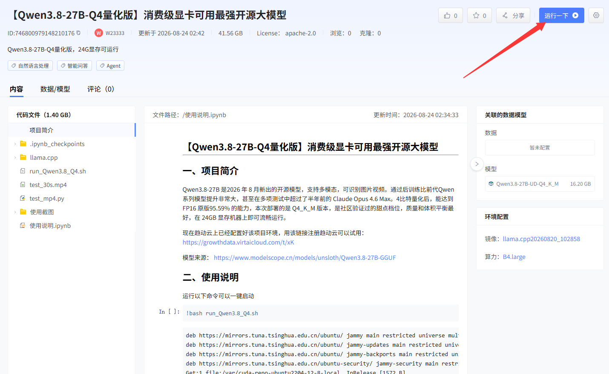Select the test_30s.mp4 file icon
Image resolution: width=609 pixels, height=374 pixels.
[23, 185]
